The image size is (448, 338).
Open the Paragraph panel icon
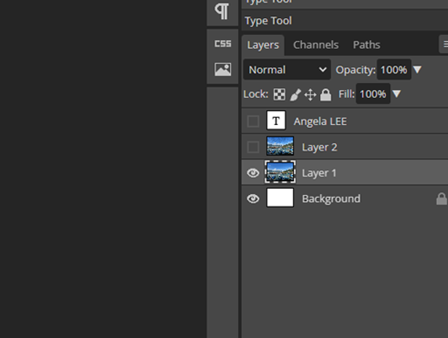223,12
